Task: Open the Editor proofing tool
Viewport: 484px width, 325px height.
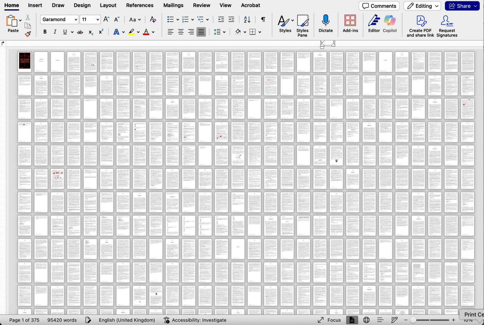Action: pyautogui.click(x=374, y=24)
